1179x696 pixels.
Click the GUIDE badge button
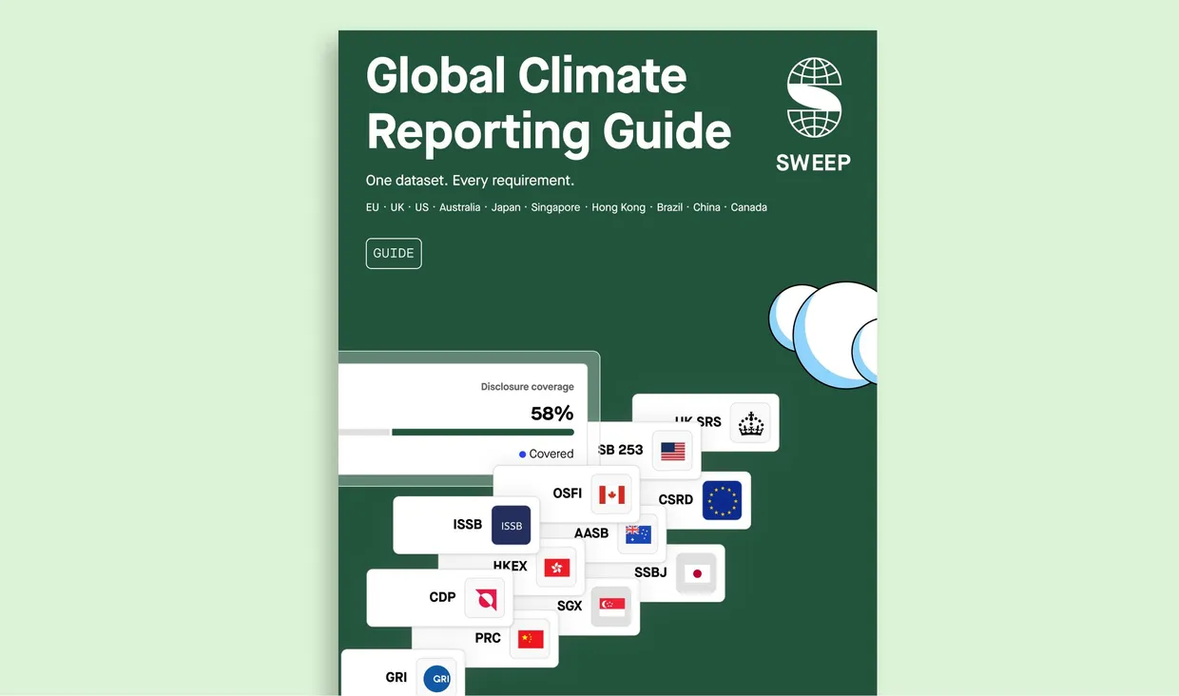394,254
